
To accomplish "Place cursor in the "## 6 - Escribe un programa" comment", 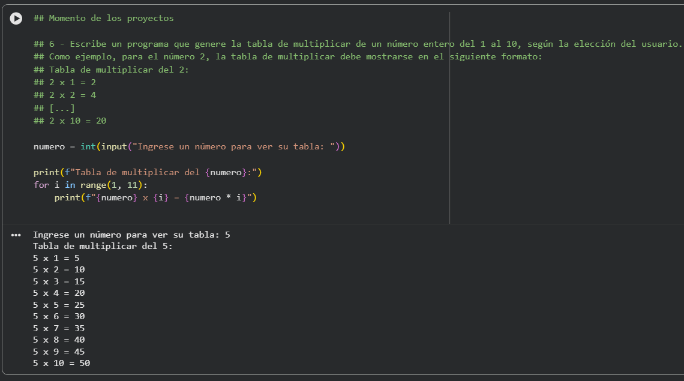I will coord(240,44).
